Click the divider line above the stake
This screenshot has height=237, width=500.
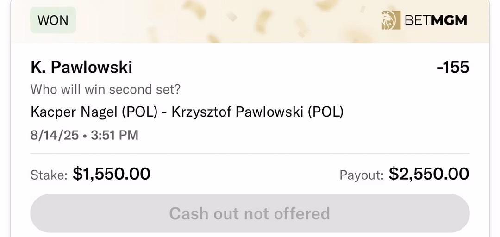click(x=250, y=153)
